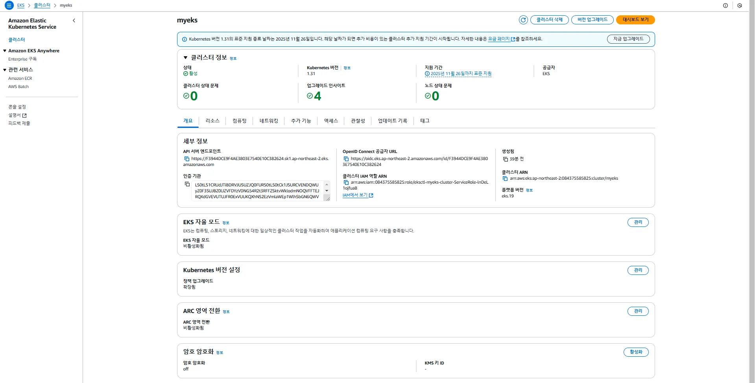The image size is (755, 383).
Task: Open the hamburger navigation menu icon
Action: click(9, 6)
